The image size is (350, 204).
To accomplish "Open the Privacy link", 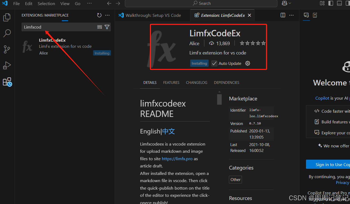I will pyautogui.click(x=343, y=182).
